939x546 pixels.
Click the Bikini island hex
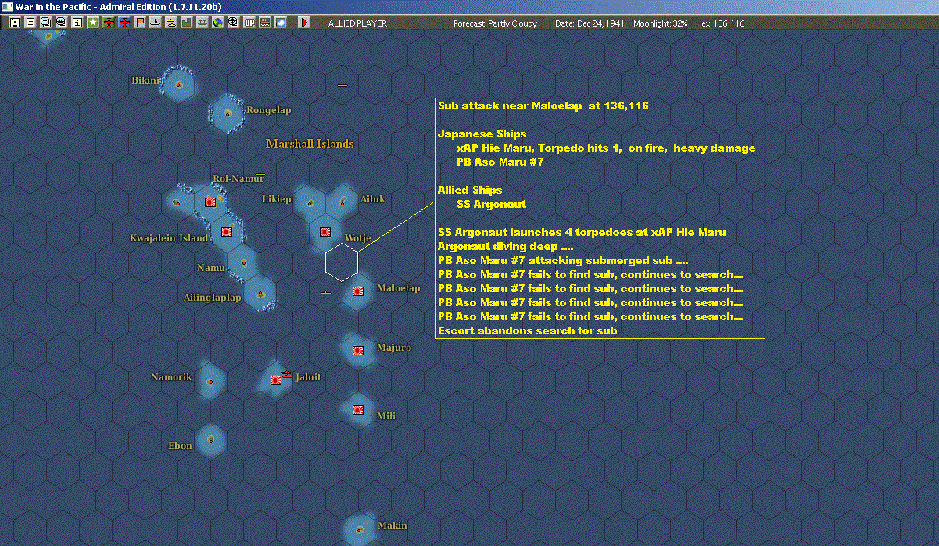point(178,84)
